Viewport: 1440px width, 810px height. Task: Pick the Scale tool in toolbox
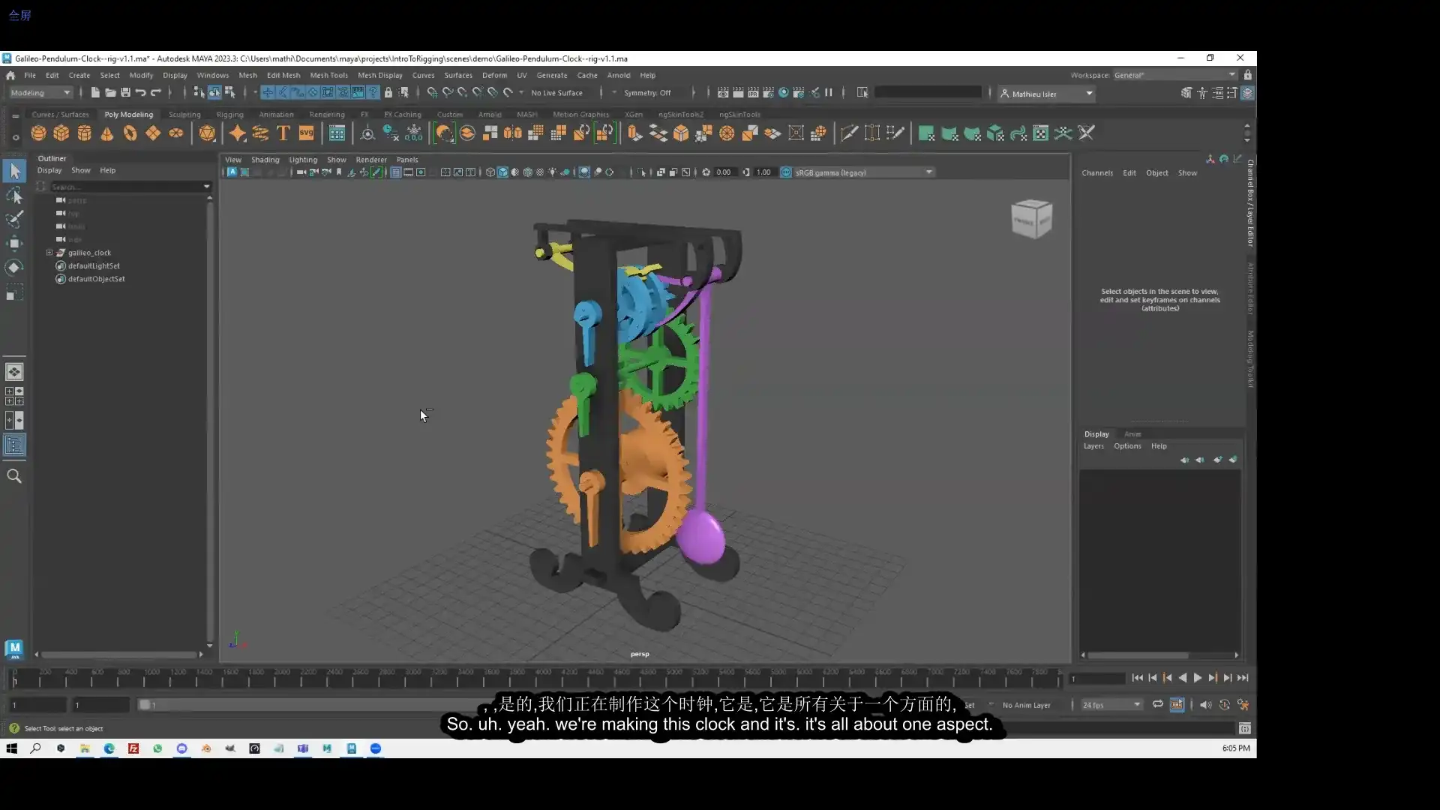coord(14,292)
